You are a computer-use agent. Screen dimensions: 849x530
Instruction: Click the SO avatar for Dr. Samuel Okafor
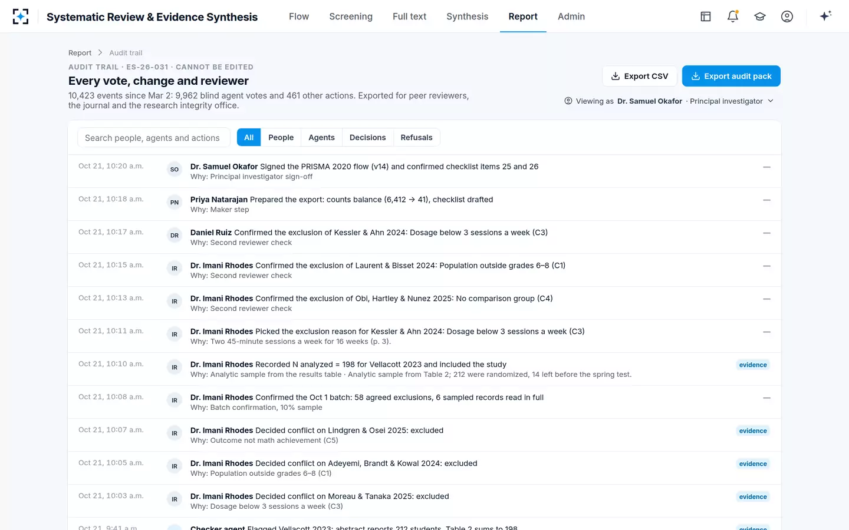(175, 170)
